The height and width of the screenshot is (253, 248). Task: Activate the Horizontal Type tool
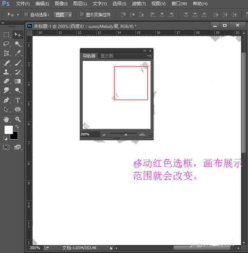18,100
